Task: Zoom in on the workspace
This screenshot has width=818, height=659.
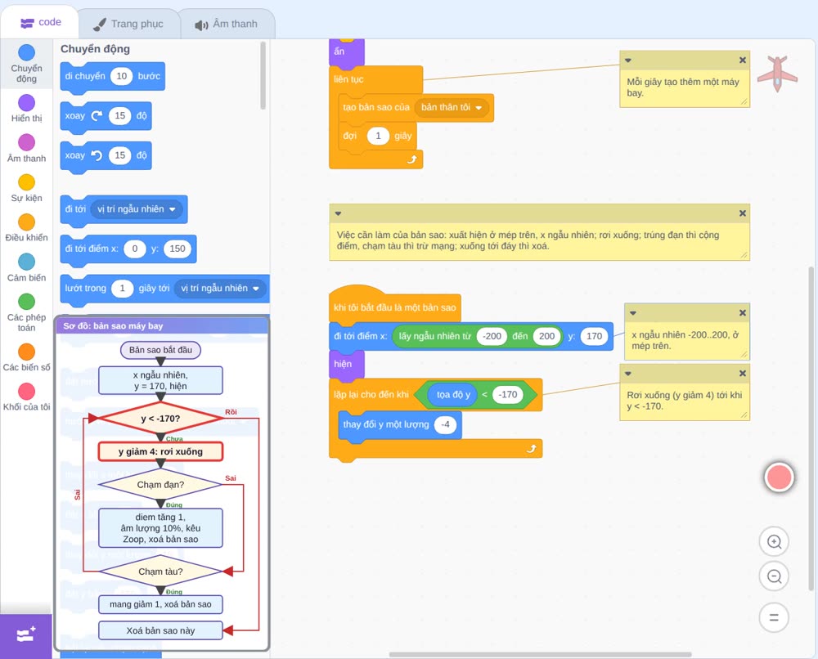Action: (x=774, y=542)
